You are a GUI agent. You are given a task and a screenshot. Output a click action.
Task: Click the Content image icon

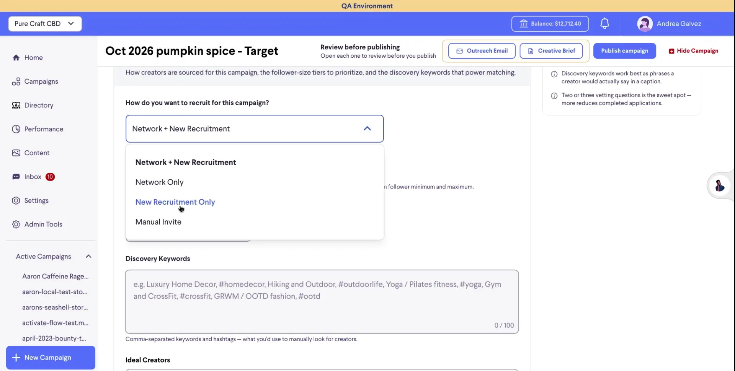point(16,153)
